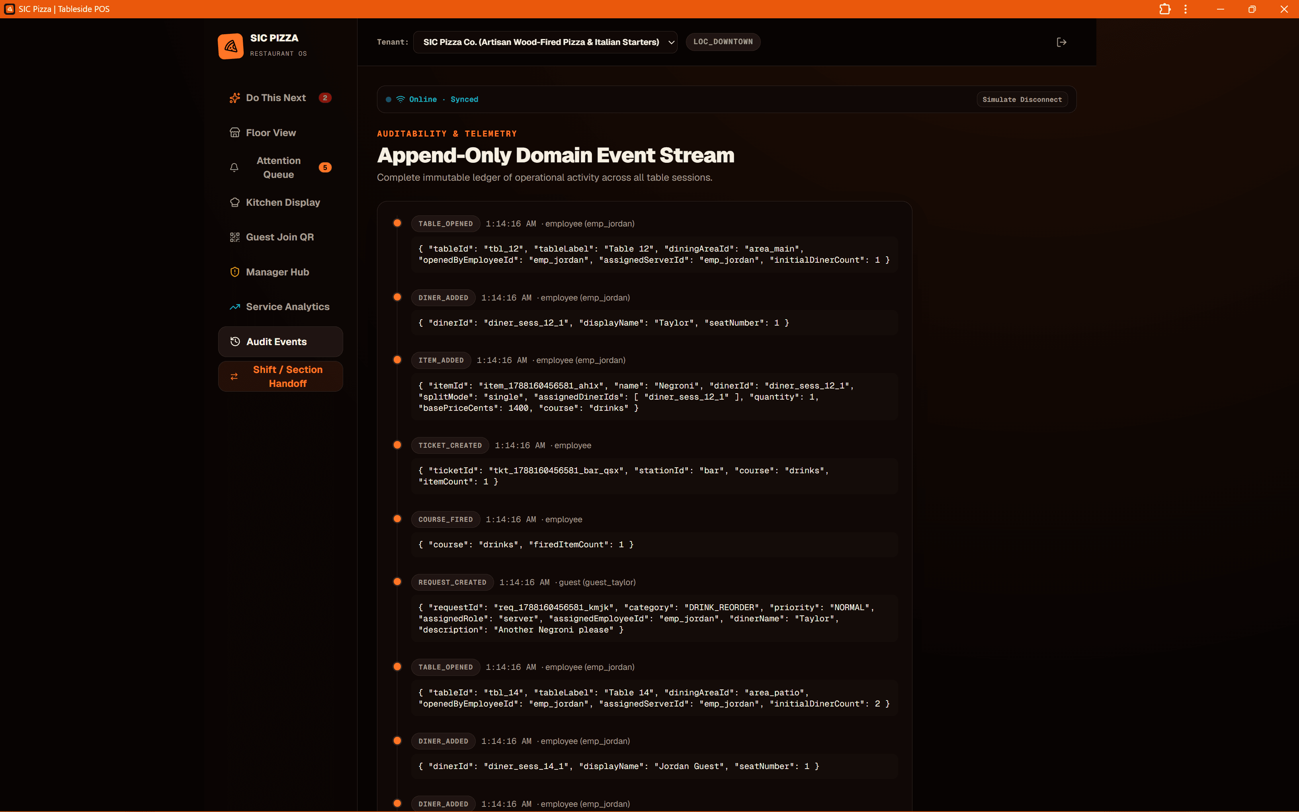Viewport: 1299px width, 812px height.
Task: Click the LOC_DOWNTOWN location badge
Action: pyautogui.click(x=723, y=42)
